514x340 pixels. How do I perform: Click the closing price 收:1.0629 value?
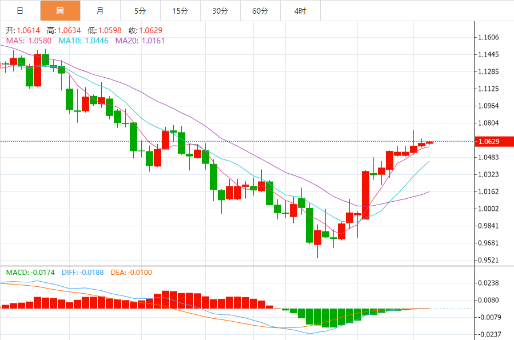[146, 30]
